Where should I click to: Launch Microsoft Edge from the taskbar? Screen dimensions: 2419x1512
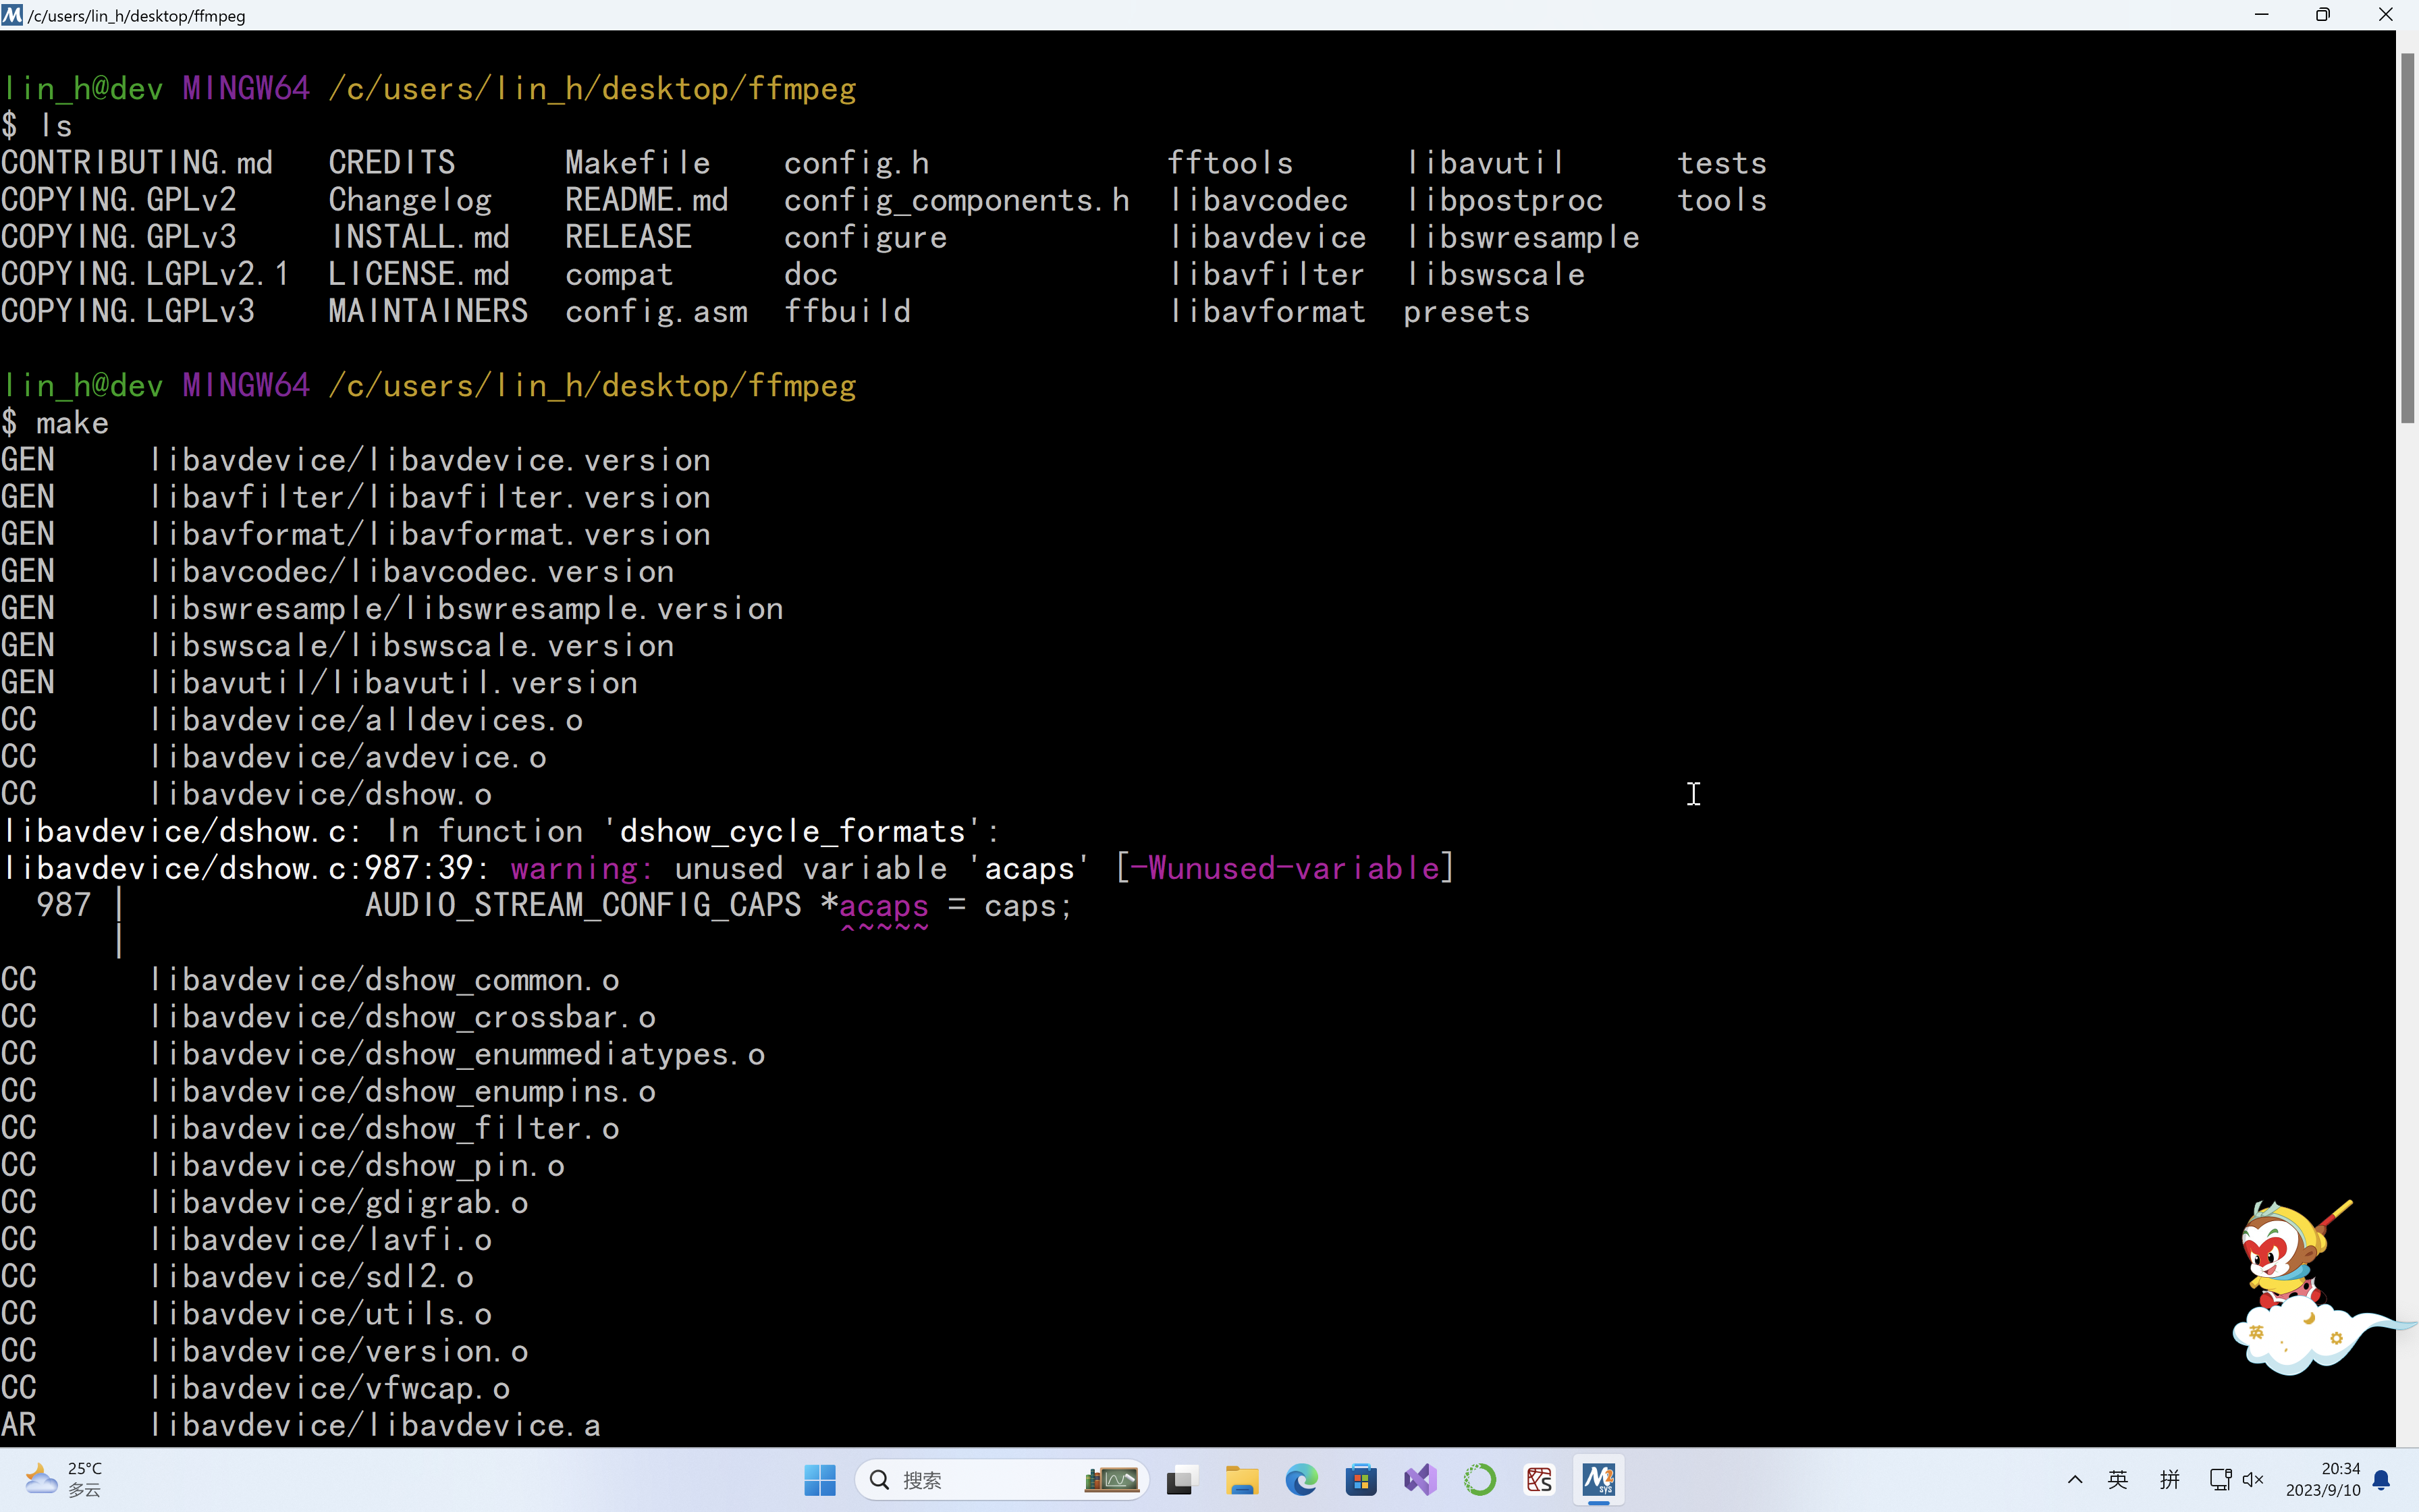tap(1301, 1479)
